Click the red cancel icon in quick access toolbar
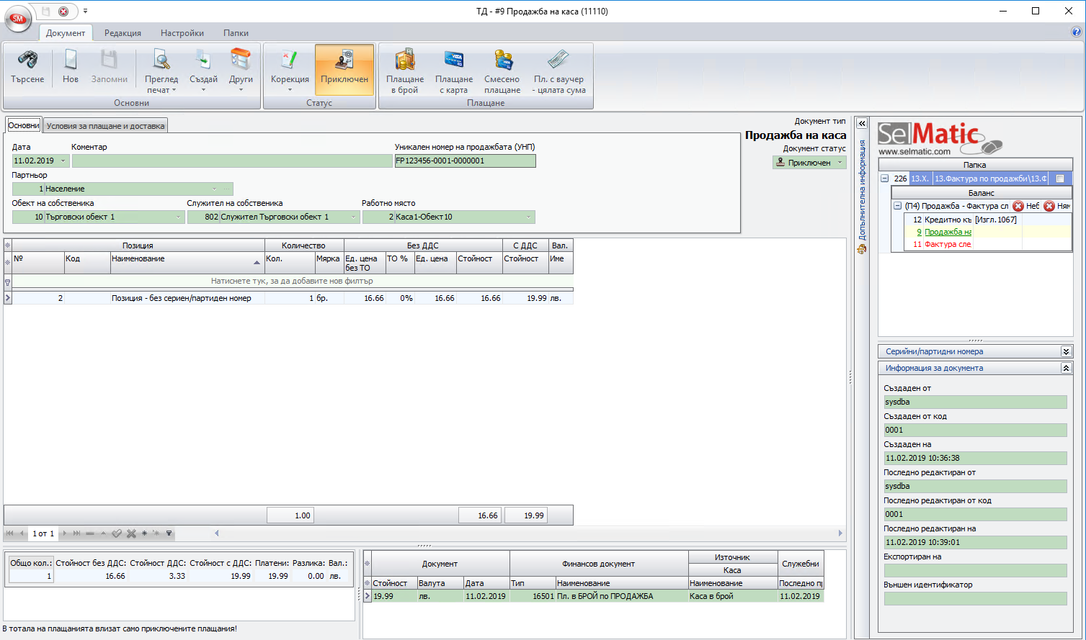The image size is (1086, 640). (x=63, y=12)
